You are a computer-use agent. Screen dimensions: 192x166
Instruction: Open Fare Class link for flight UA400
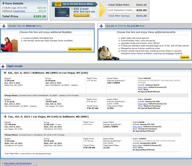point(138,126)
